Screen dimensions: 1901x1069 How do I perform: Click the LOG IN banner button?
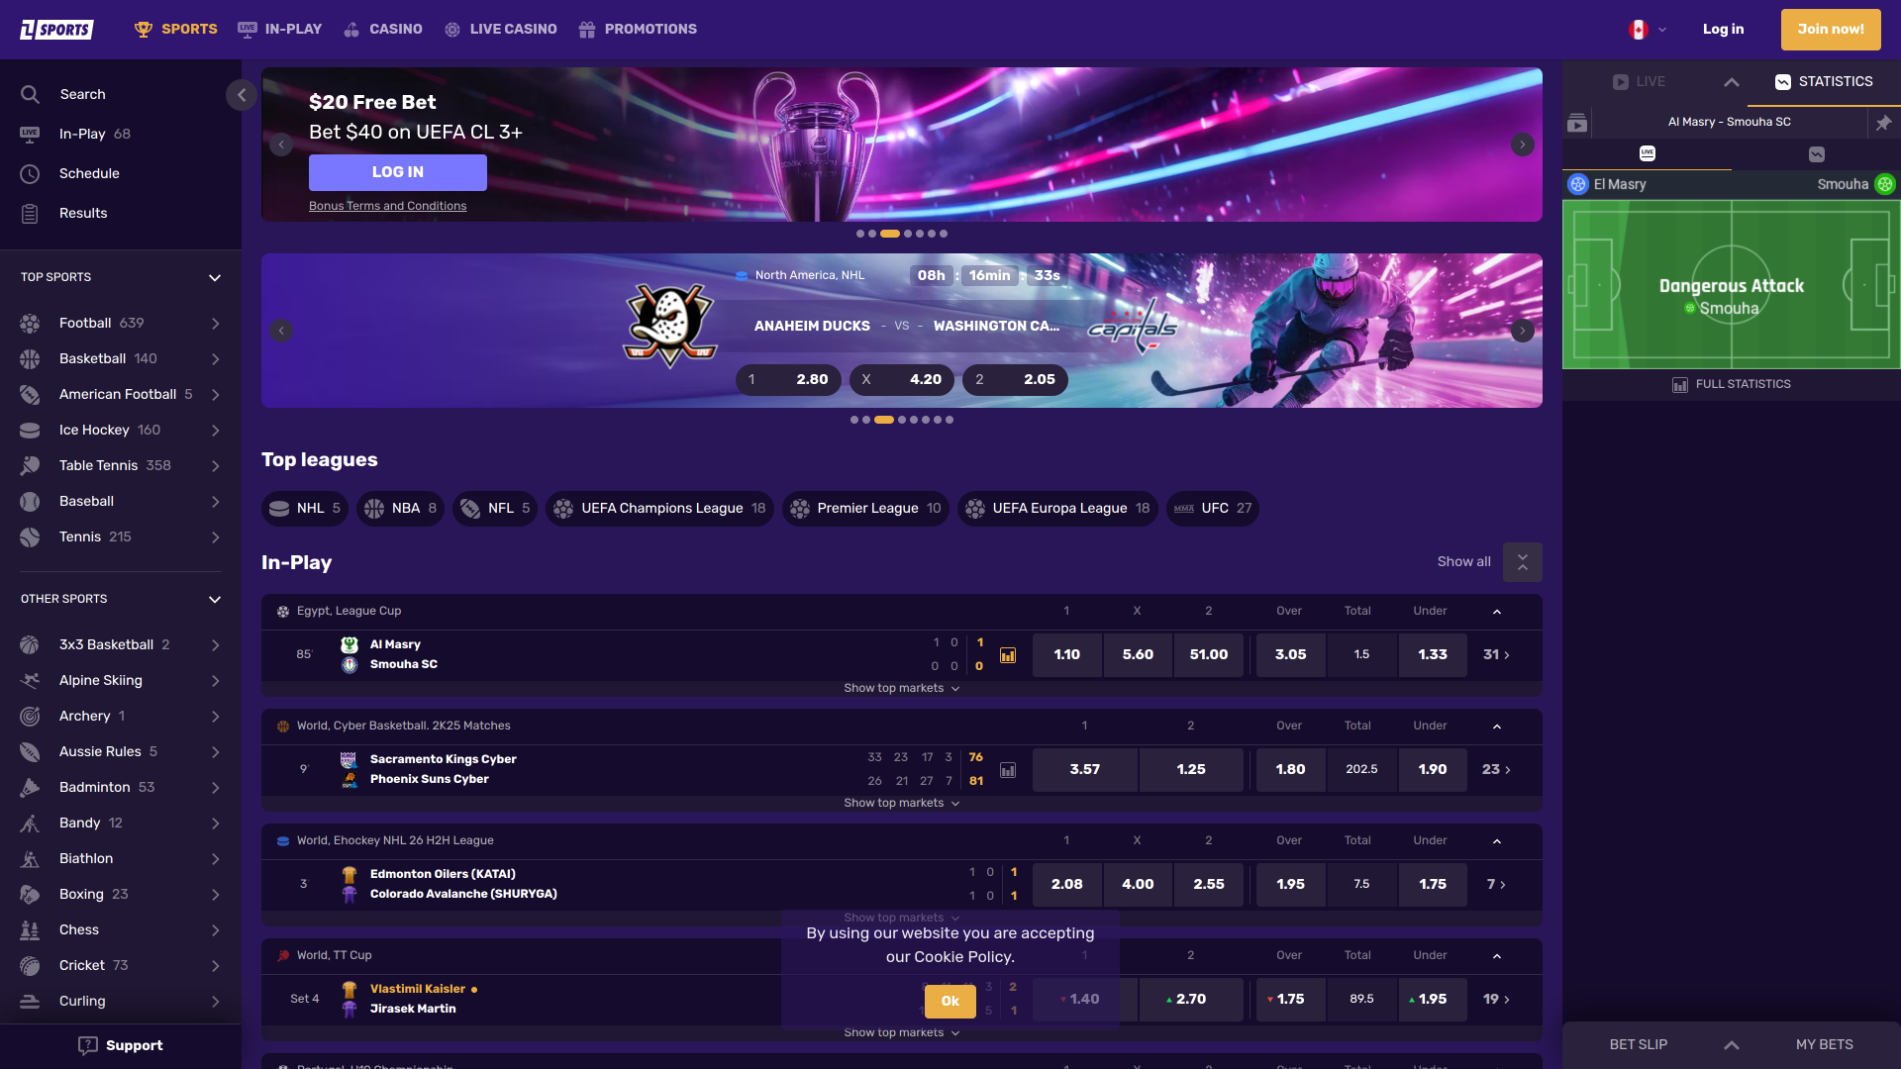pos(398,172)
